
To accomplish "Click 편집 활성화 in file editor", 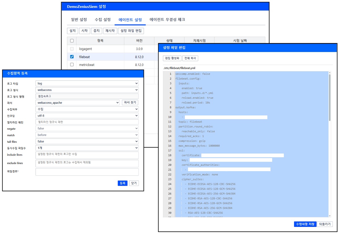I will [x=172, y=58].
